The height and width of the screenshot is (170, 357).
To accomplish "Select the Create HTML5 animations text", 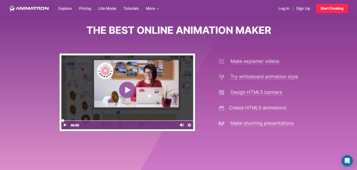I will pyautogui.click(x=258, y=108).
